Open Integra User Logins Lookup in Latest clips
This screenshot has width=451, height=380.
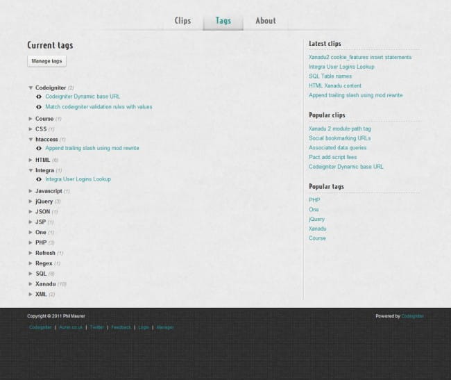pos(341,67)
